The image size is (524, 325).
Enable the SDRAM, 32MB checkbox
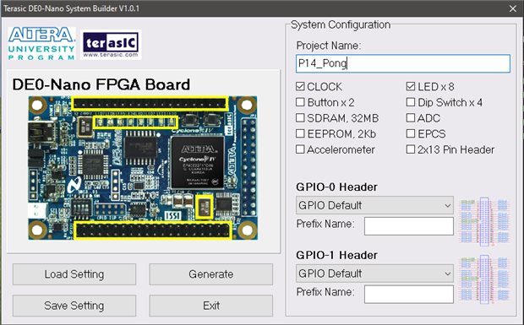pyautogui.click(x=300, y=118)
